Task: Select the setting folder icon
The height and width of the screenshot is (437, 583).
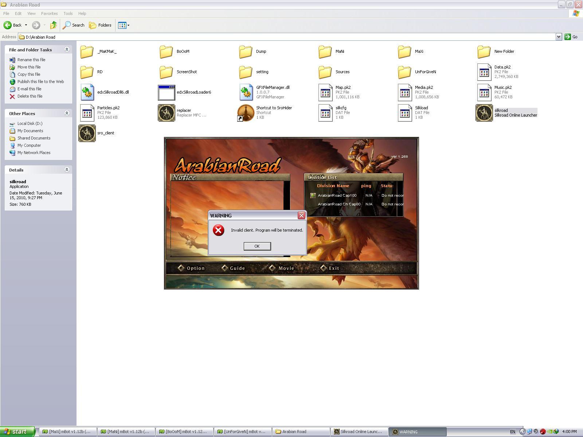Action: point(246,72)
